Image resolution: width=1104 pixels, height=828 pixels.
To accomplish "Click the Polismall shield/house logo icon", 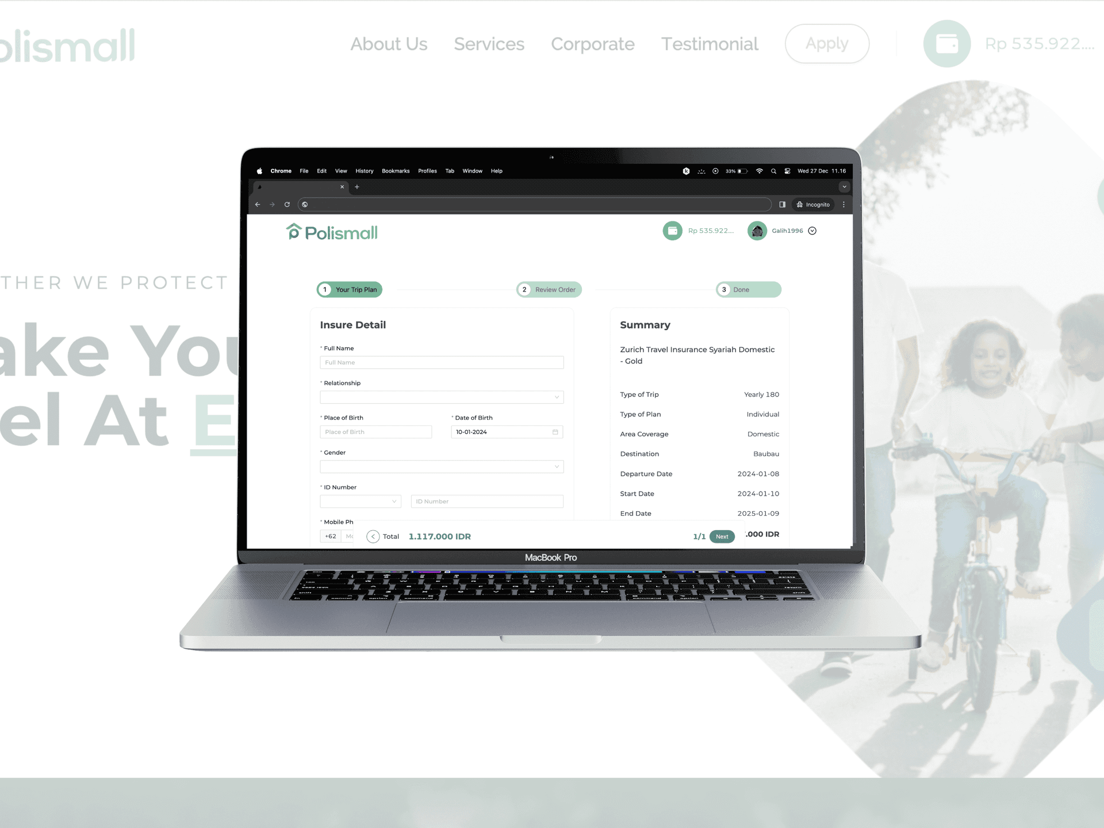I will pyautogui.click(x=293, y=231).
